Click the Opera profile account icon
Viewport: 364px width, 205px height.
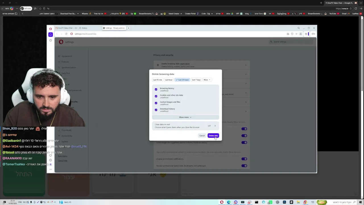[x=301, y=34]
